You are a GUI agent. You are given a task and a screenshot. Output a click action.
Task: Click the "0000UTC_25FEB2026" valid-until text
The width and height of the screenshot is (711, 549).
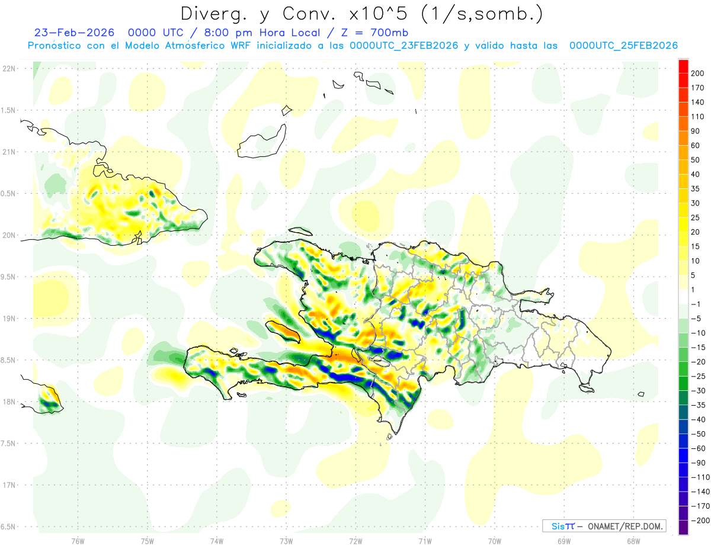click(x=623, y=46)
